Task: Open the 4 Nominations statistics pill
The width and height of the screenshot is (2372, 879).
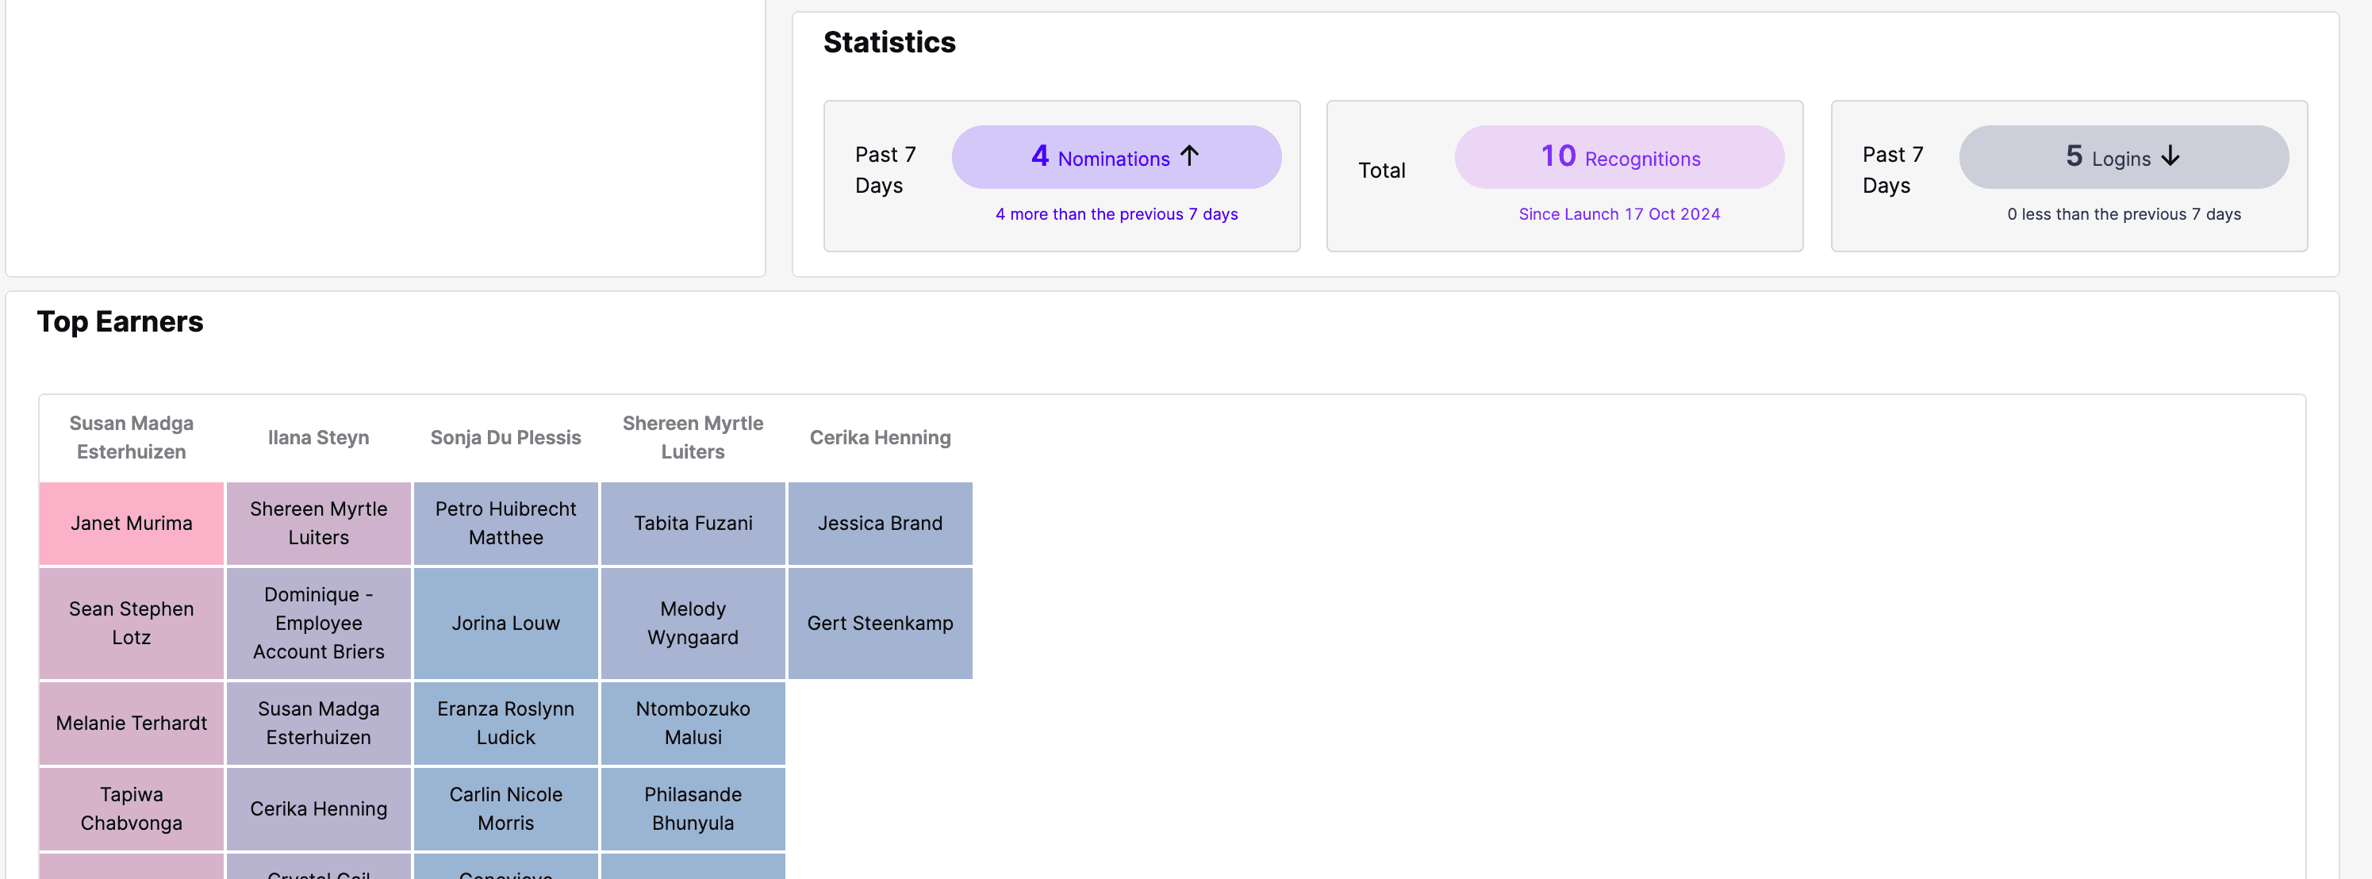Action: click(x=1115, y=157)
